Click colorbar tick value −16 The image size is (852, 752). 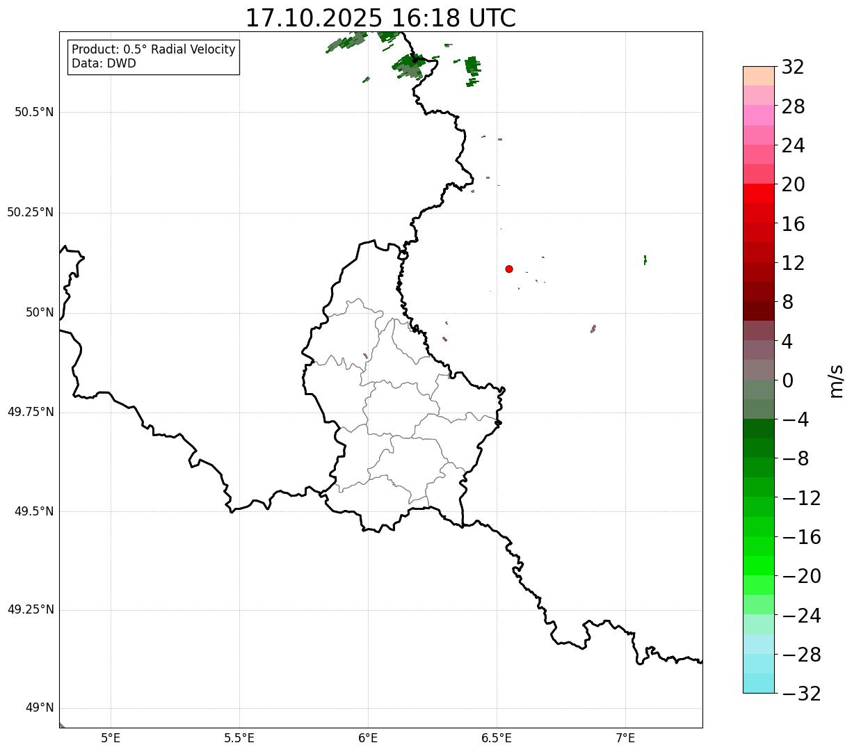pos(801,537)
